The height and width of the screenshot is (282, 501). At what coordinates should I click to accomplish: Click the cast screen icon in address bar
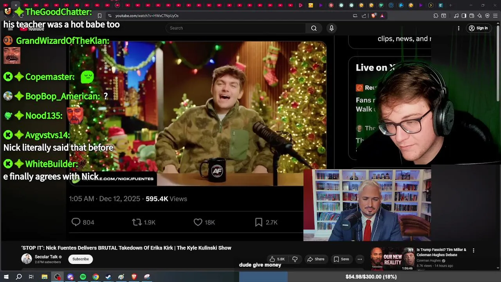pyautogui.click(x=355, y=16)
